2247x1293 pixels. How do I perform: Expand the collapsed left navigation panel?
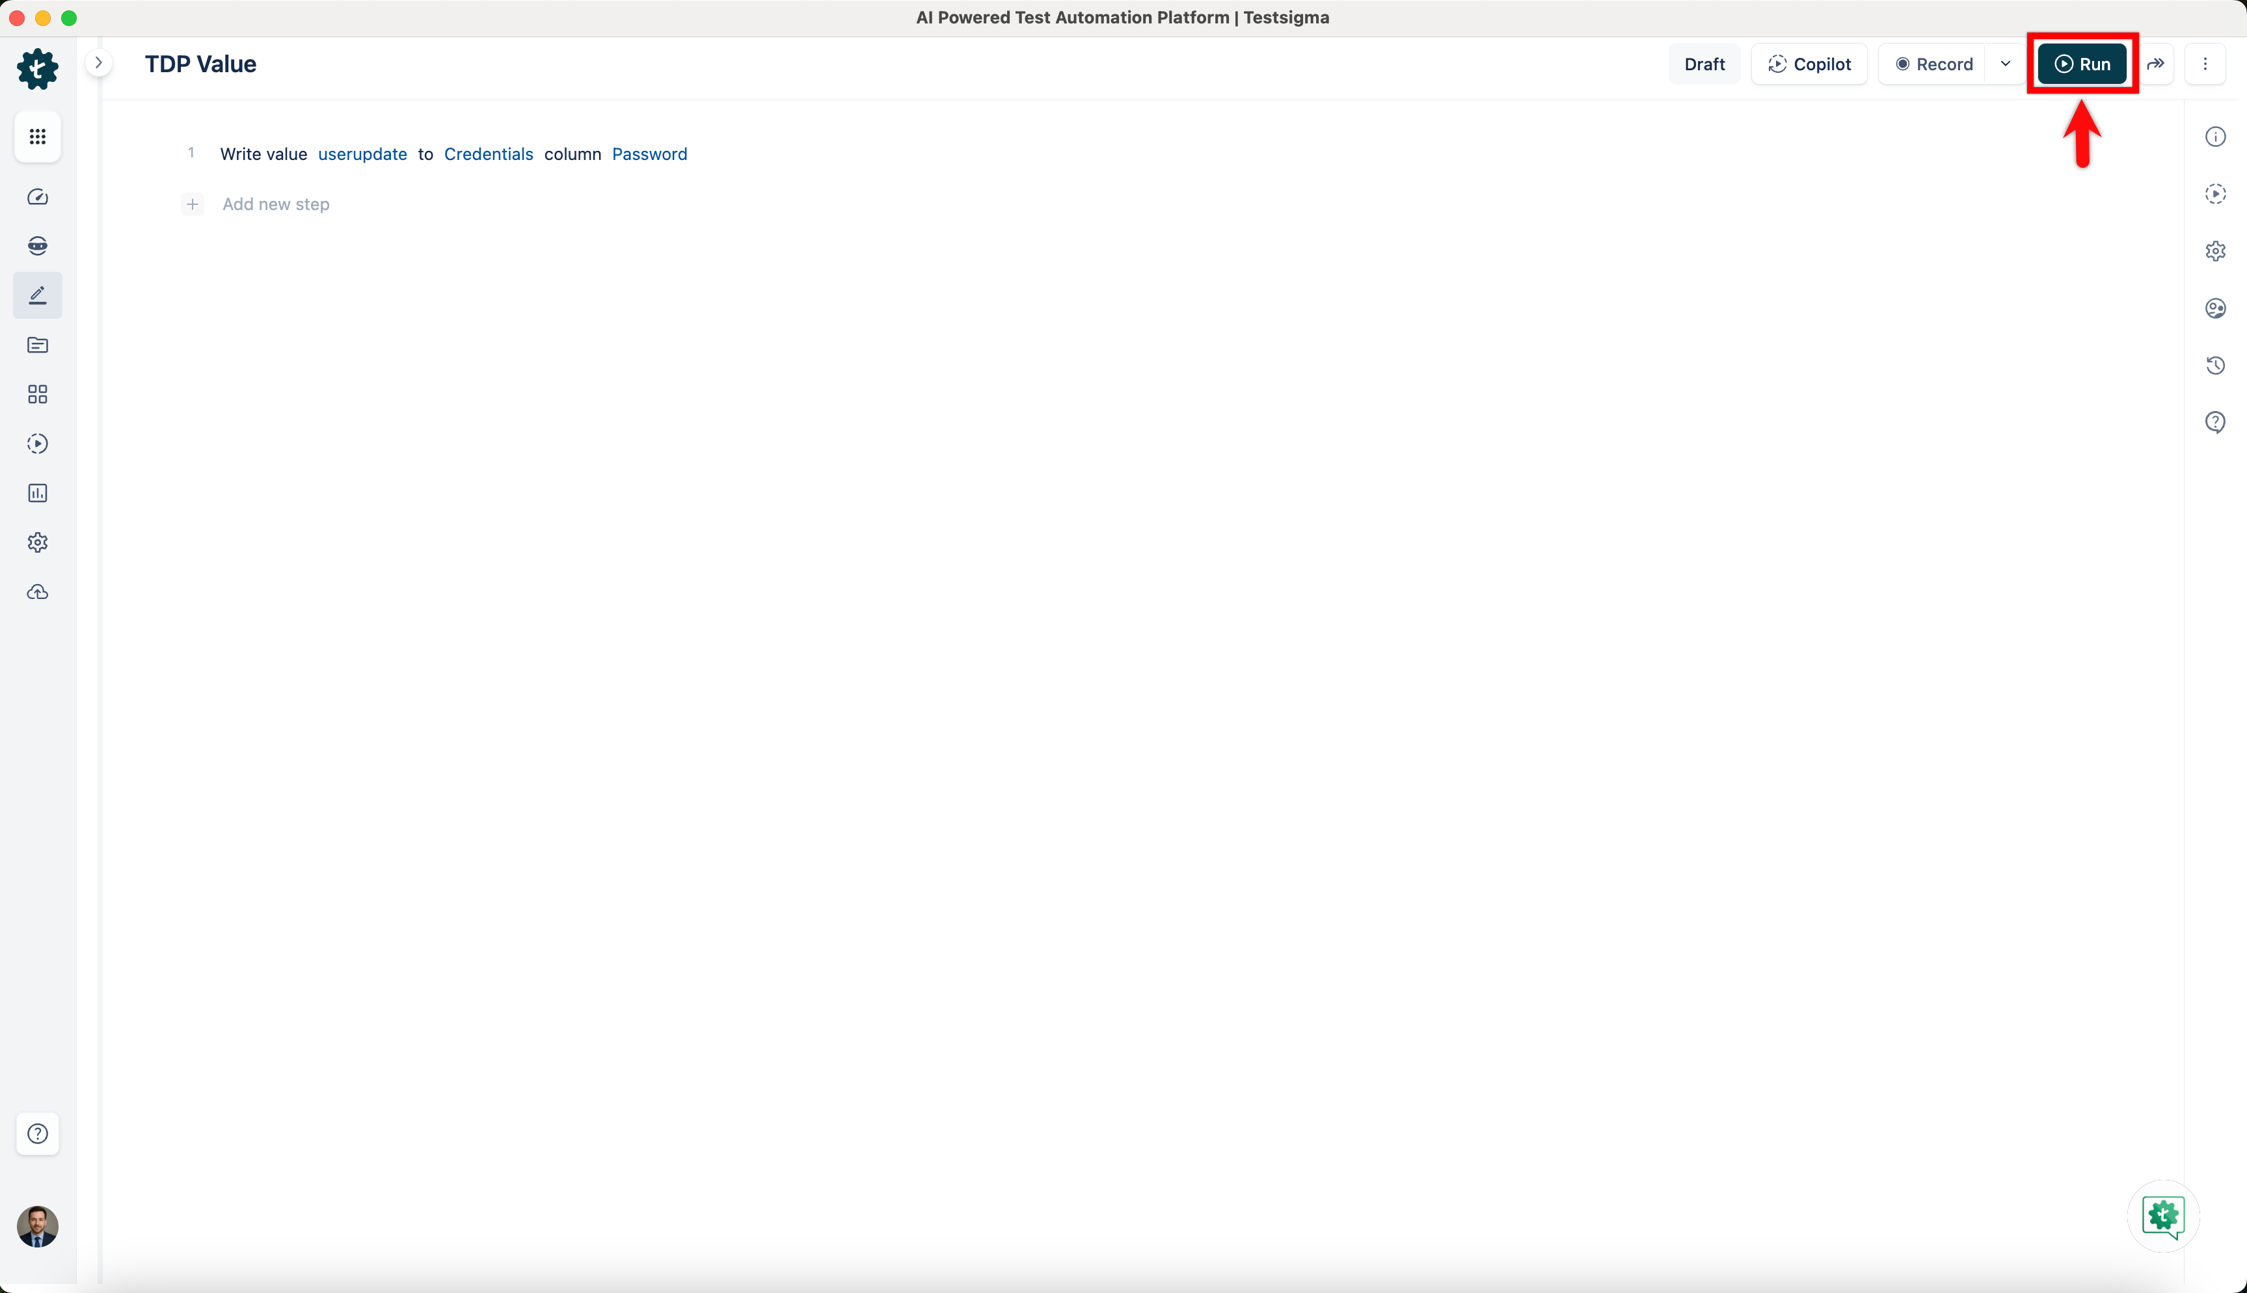click(x=99, y=63)
